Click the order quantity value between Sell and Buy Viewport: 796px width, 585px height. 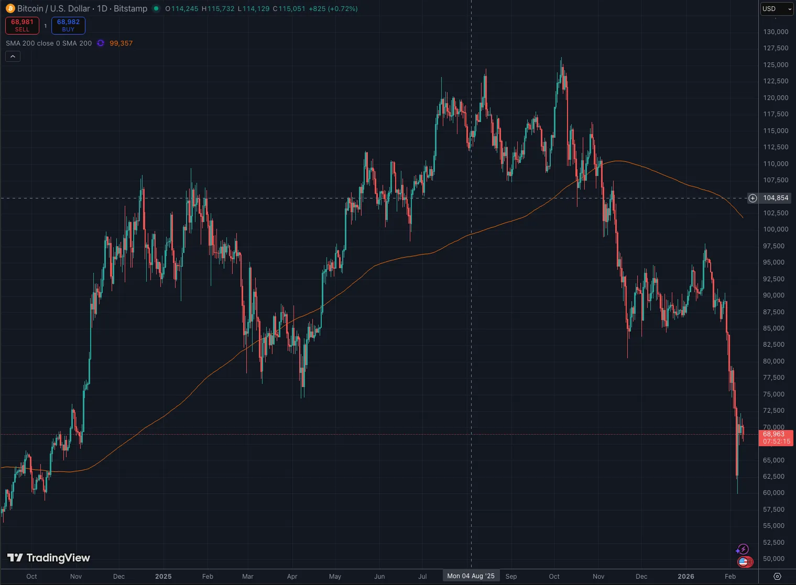(45, 26)
